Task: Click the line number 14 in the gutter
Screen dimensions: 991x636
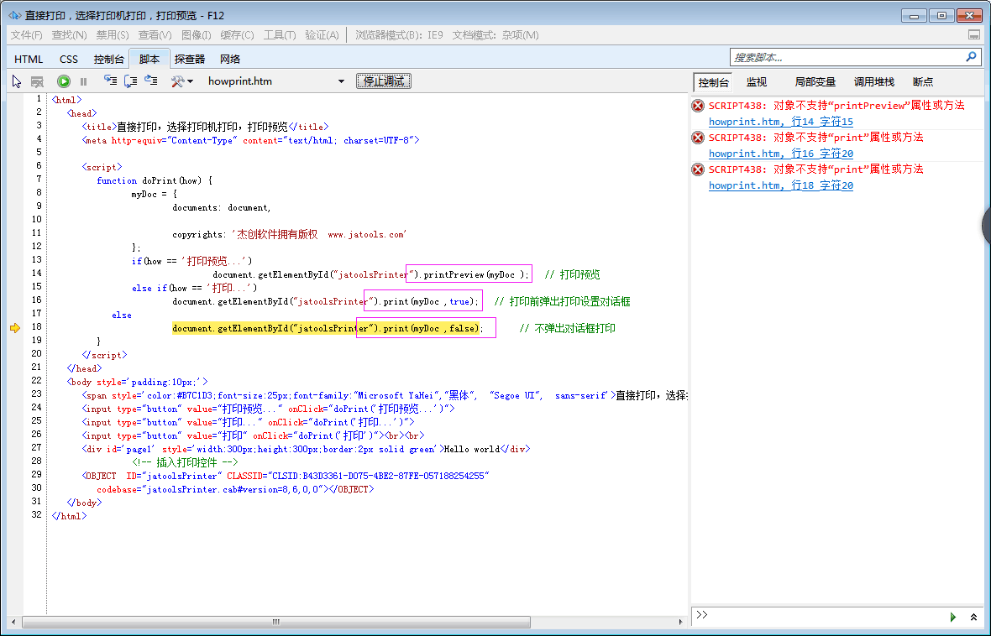Action: pos(37,273)
